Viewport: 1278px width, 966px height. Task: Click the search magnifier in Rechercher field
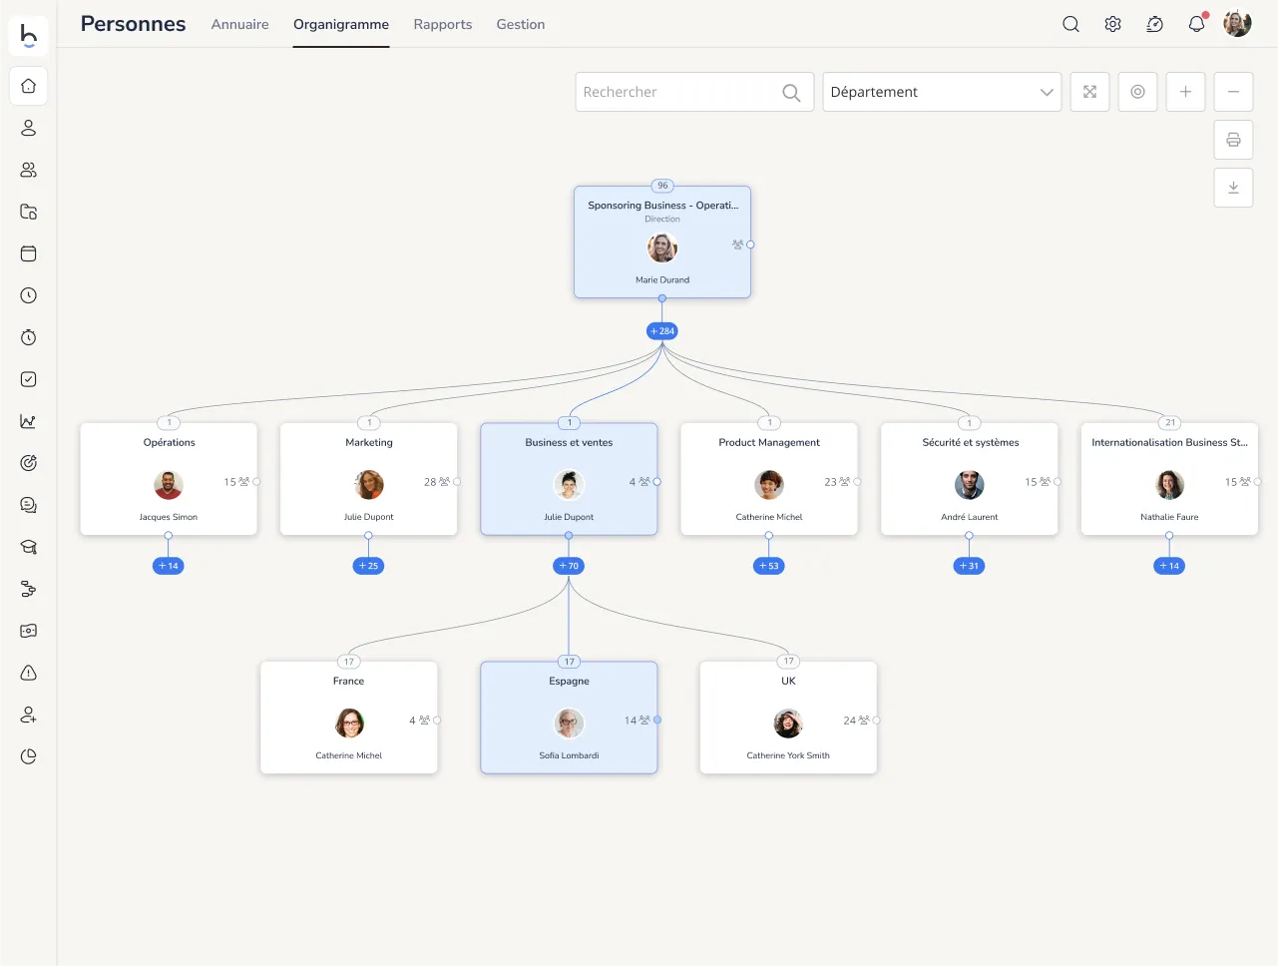click(791, 93)
